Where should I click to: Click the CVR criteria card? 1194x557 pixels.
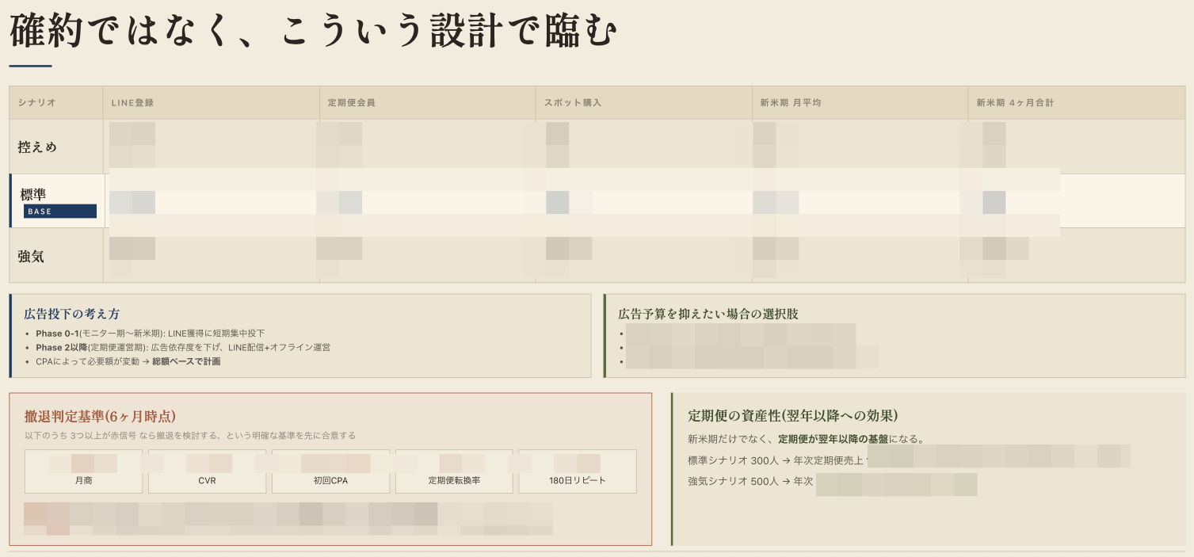pyautogui.click(x=207, y=471)
